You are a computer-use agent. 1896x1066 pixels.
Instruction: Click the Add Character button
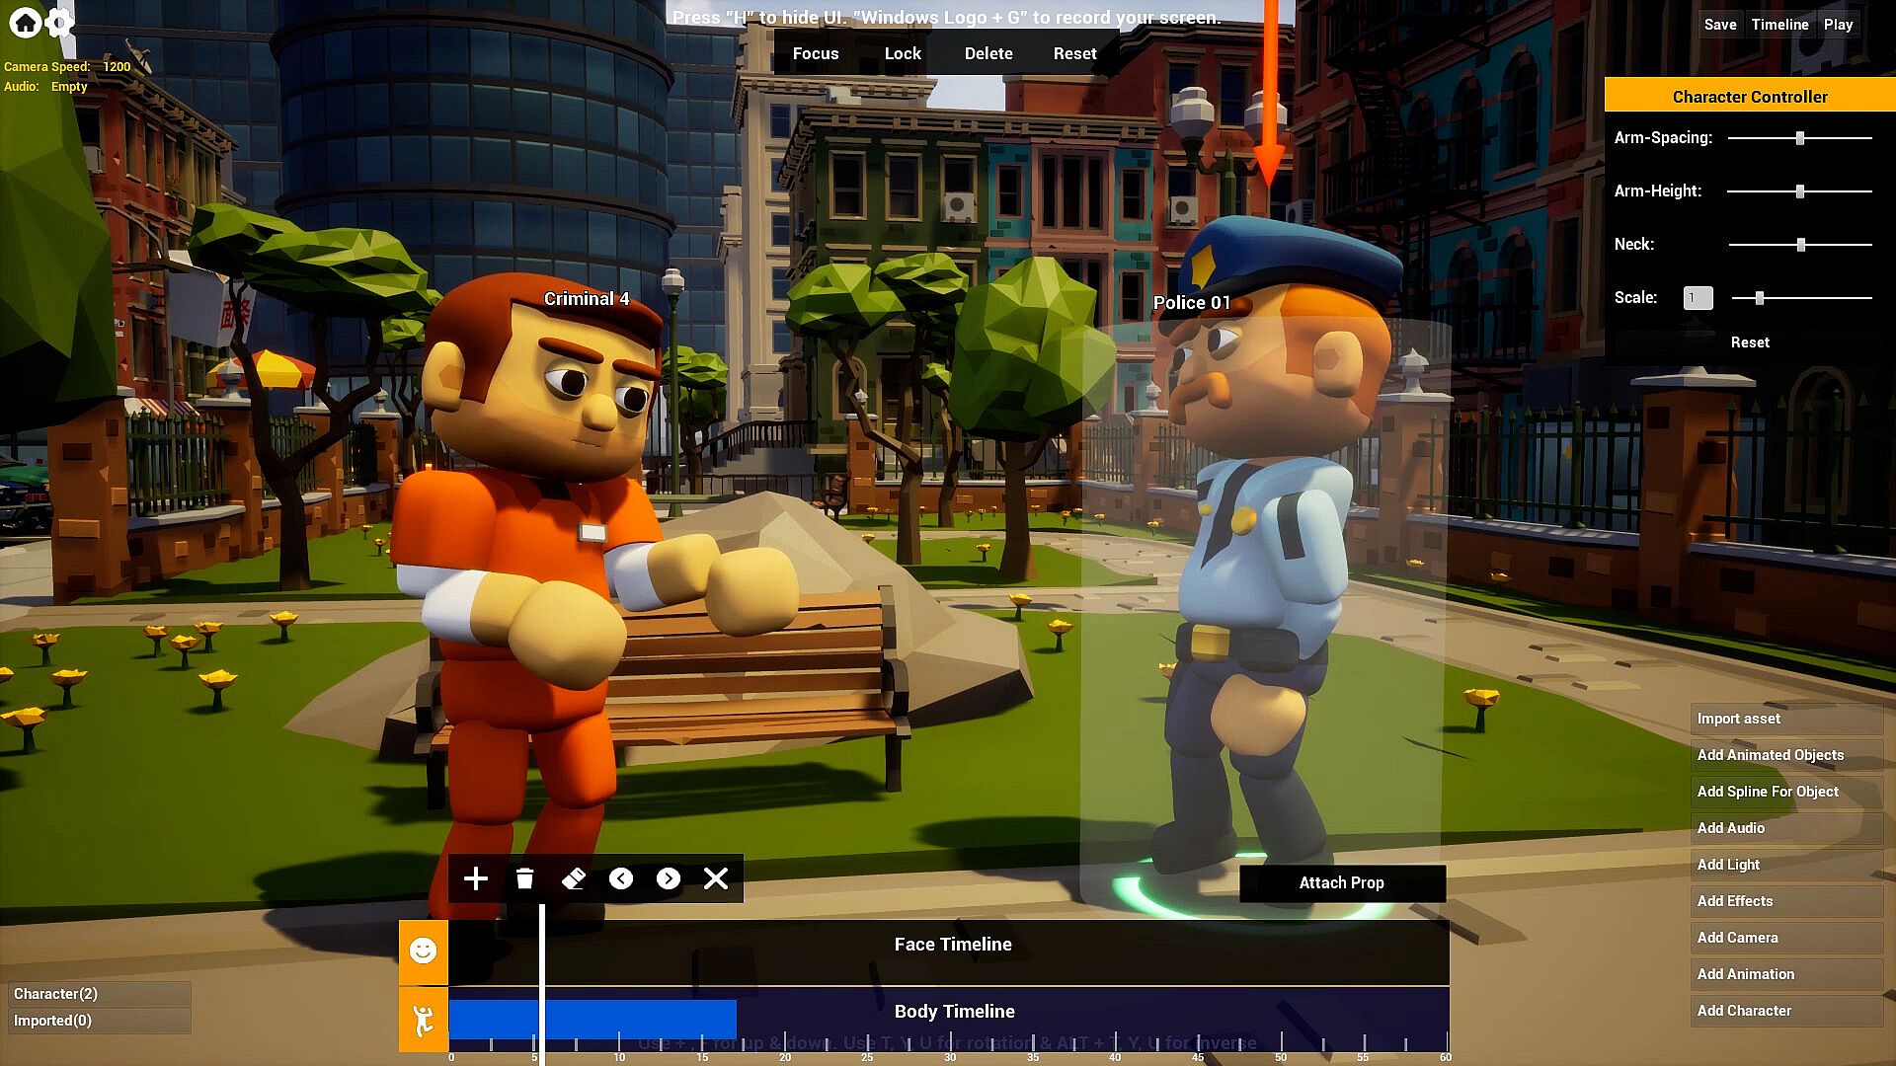pos(1785,1011)
